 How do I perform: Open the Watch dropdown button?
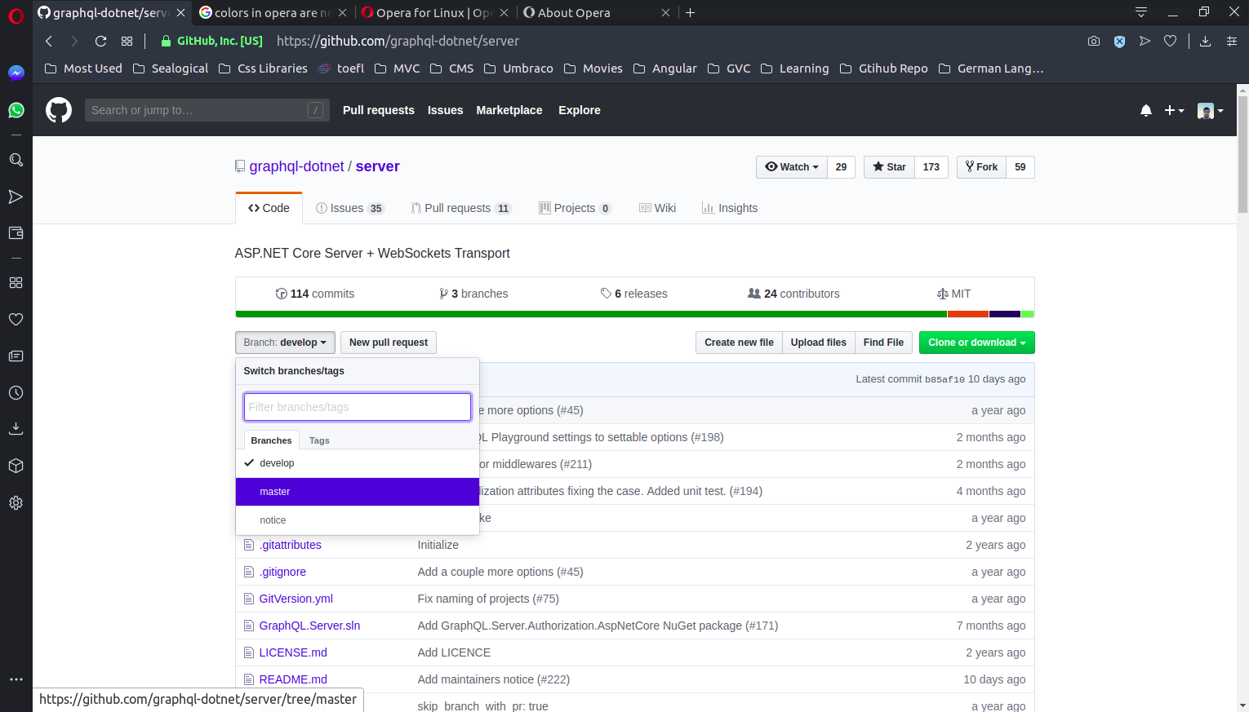tap(792, 167)
